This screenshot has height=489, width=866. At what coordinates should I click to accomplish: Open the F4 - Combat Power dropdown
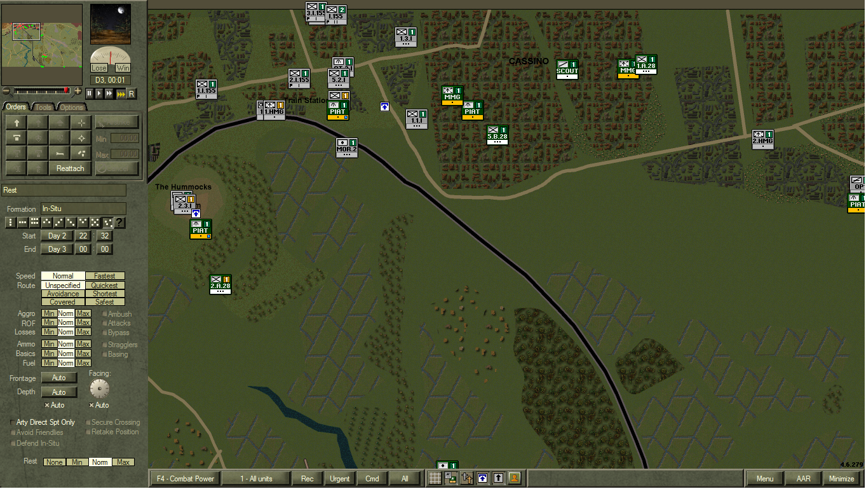pos(186,478)
